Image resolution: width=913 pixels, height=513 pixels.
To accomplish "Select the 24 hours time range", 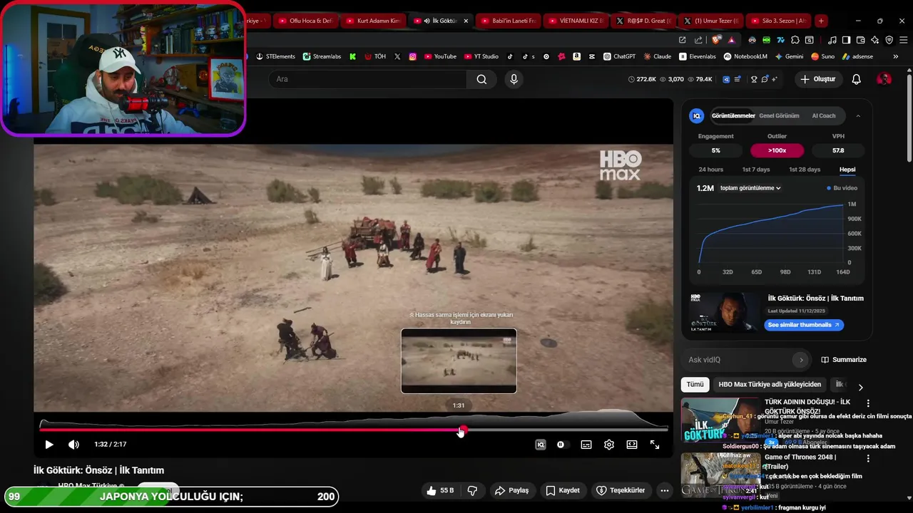I will click(x=710, y=170).
